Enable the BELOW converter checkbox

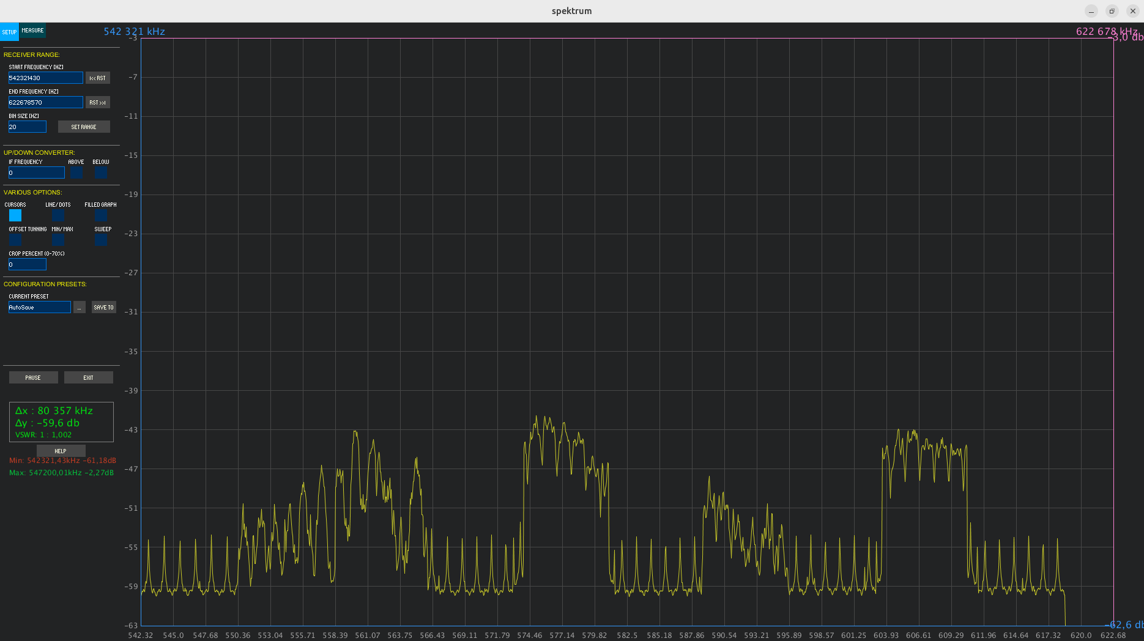pos(101,172)
